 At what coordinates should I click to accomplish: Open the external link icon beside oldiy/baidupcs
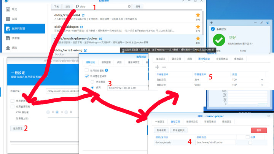(81, 27)
